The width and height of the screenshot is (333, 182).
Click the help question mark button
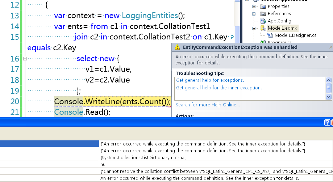pos(327,122)
